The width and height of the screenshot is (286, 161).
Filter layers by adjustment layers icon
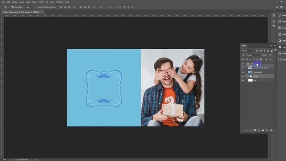pos(261,51)
